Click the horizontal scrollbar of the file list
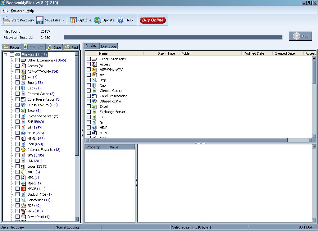This screenshot has height=231, width=318. 189,140
